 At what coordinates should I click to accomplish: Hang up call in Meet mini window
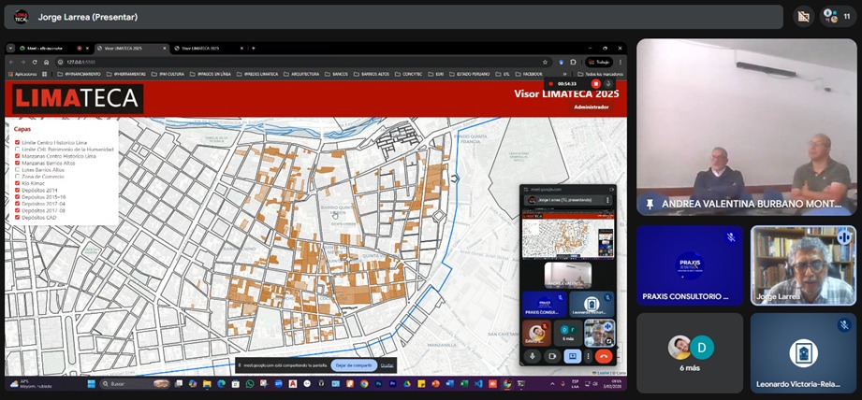604,356
